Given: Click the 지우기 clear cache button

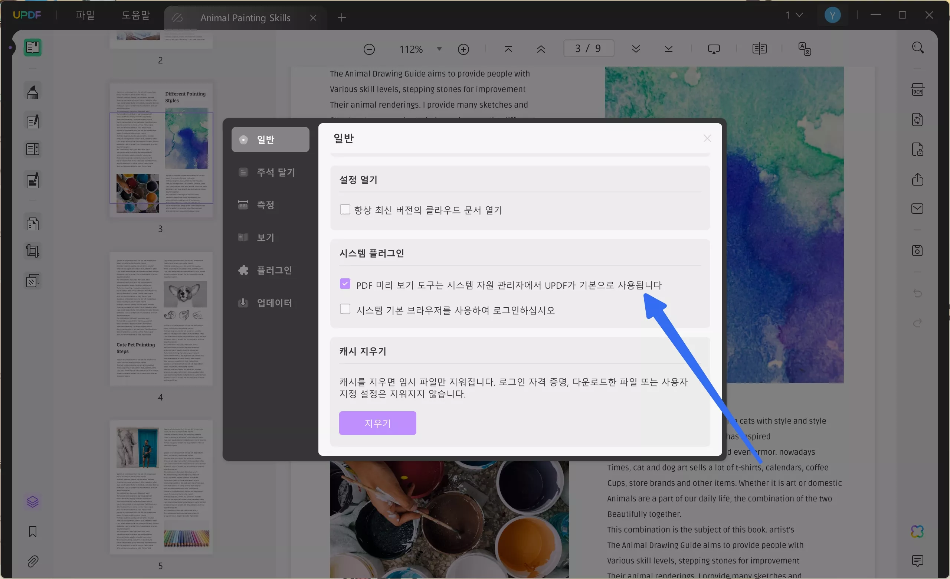Looking at the screenshot, I should pos(377,423).
